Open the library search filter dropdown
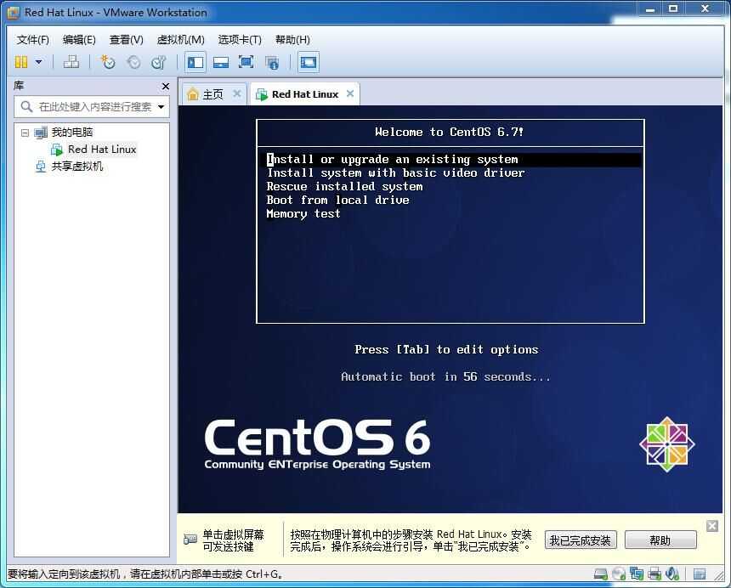 click(x=161, y=107)
